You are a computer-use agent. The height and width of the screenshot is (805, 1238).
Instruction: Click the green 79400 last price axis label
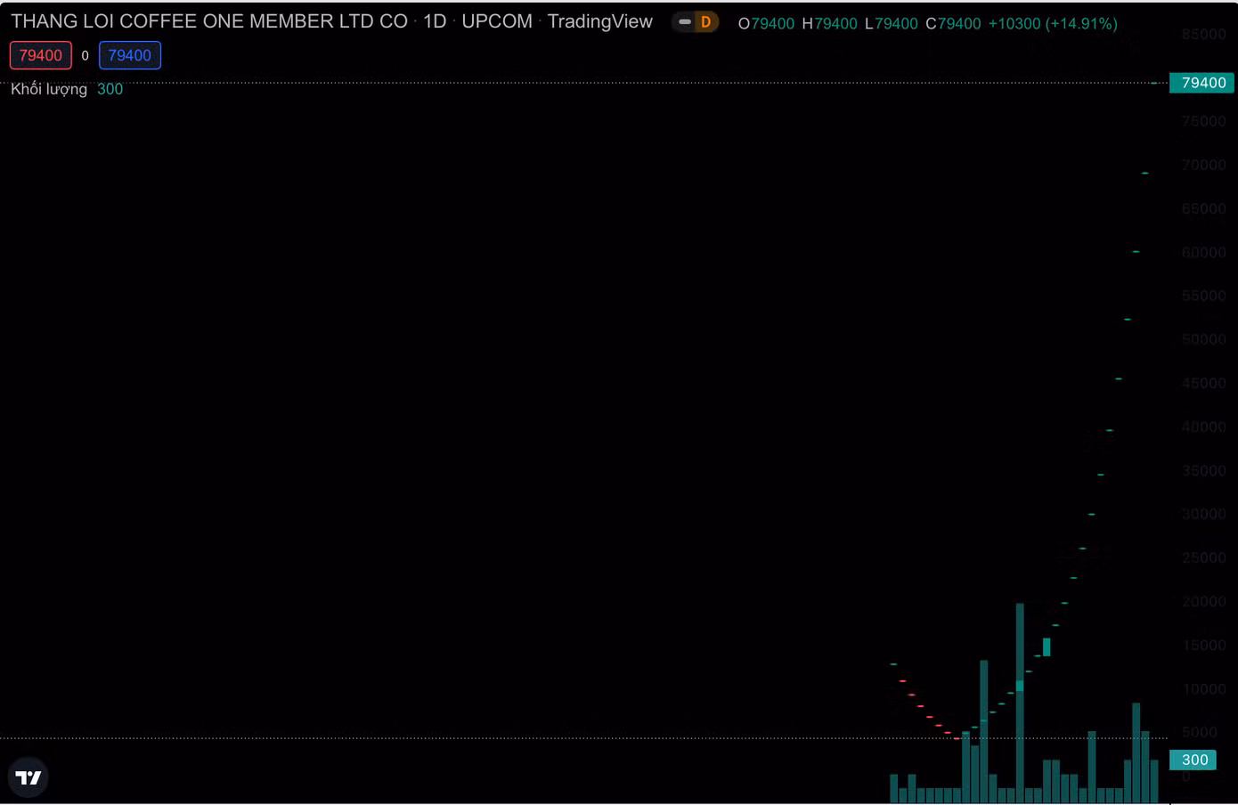point(1202,83)
